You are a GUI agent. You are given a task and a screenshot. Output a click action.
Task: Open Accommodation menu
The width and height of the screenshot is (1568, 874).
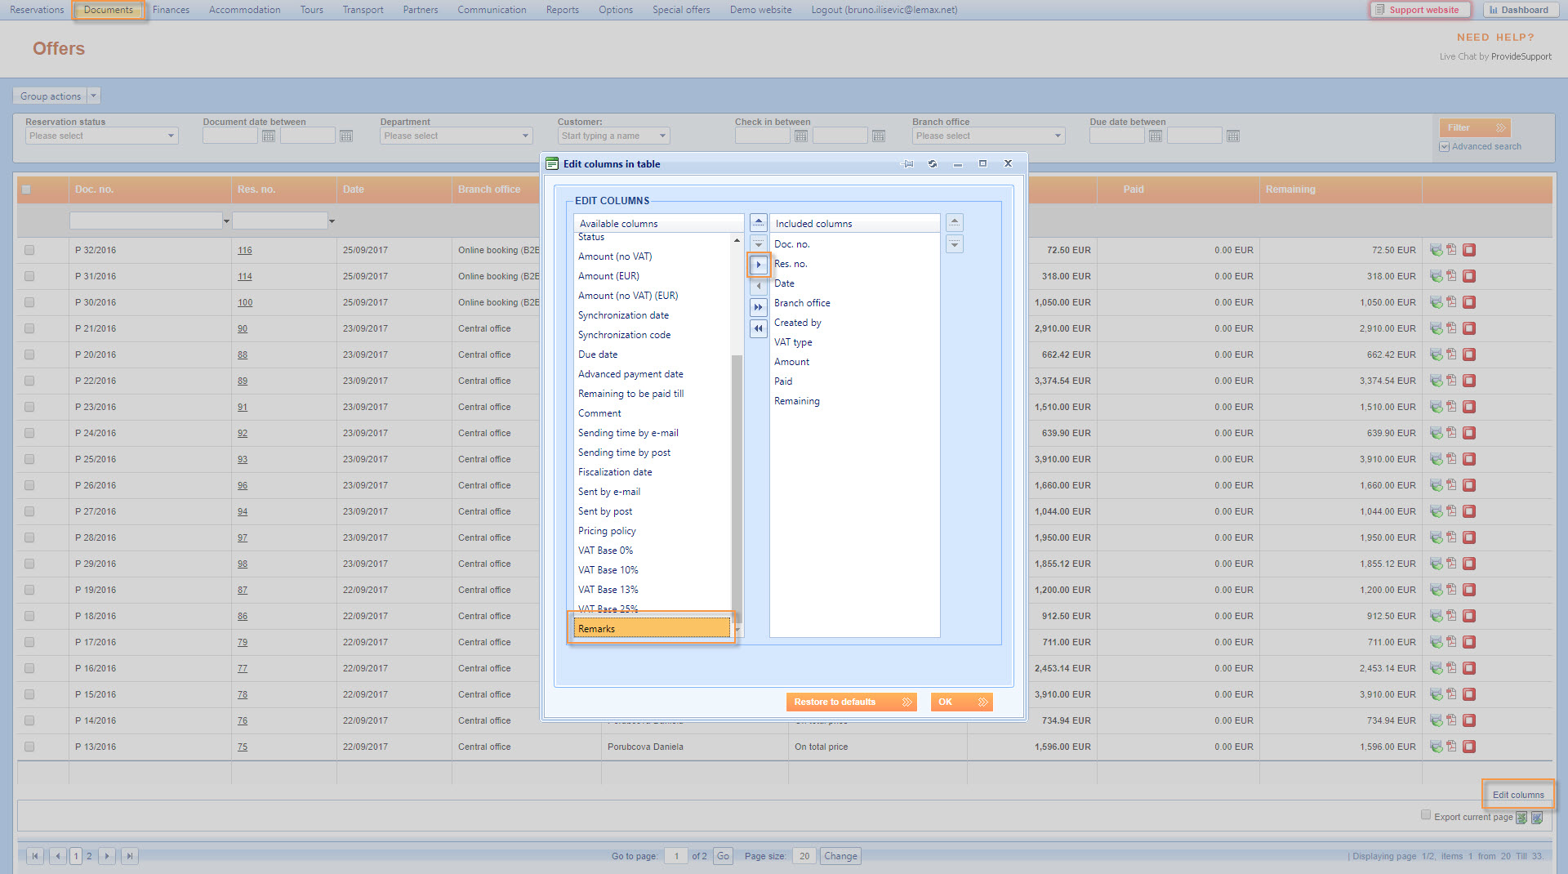244,10
